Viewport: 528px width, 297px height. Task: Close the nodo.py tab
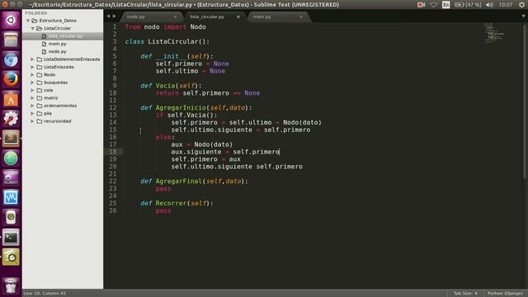coord(175,16)
